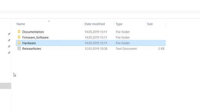
Task: Click File folder type in Hardware row
Action: (x=123, y=43)
